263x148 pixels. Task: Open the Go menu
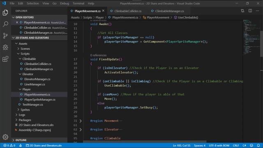point(54,3)
